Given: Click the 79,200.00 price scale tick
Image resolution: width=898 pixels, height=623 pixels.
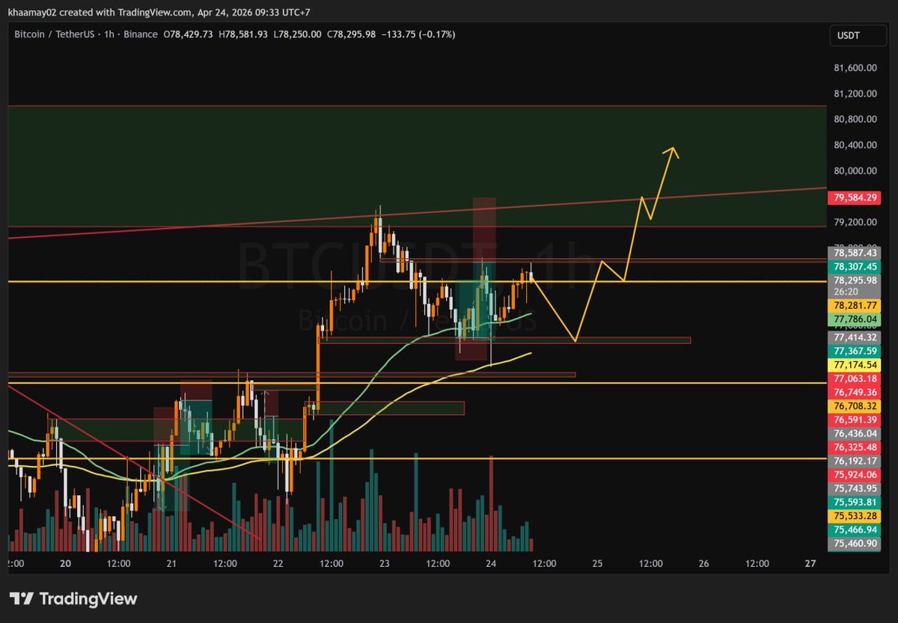Looking at the screenshot, I should pyautogui.click(x=854, y=222).
